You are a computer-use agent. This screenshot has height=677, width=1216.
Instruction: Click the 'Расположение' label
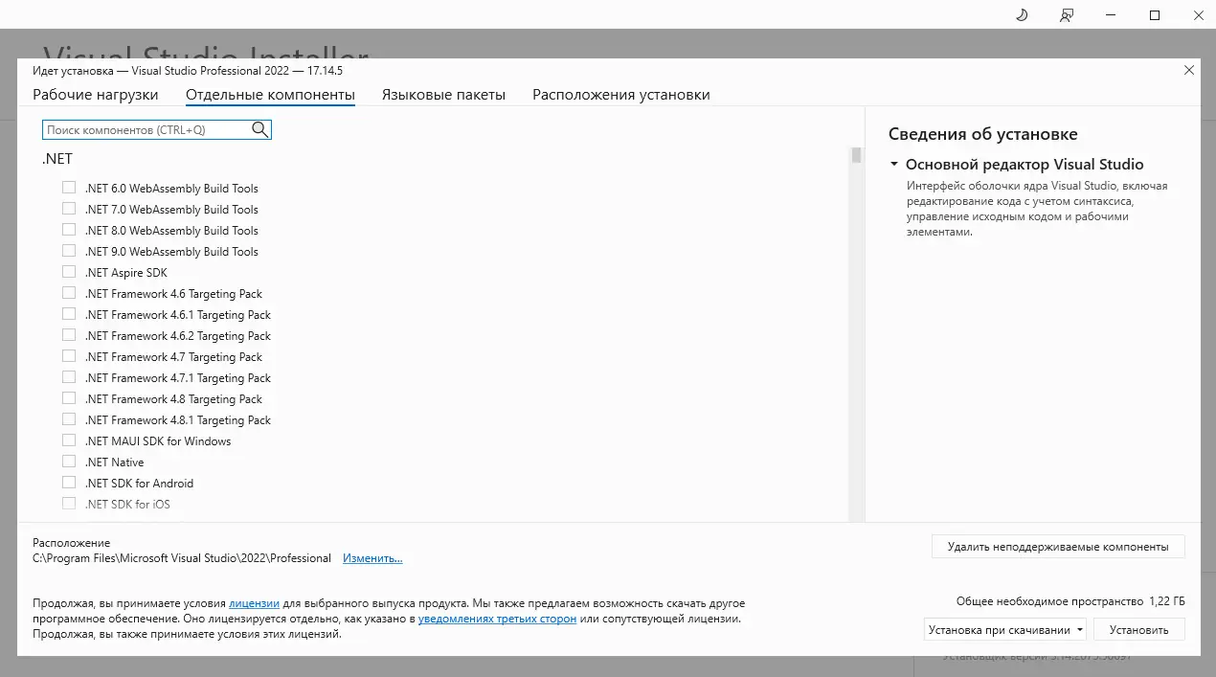[71, 543]
